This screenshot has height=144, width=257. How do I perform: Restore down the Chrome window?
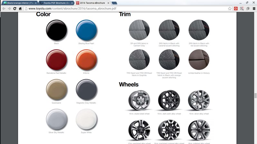[247, 3]
